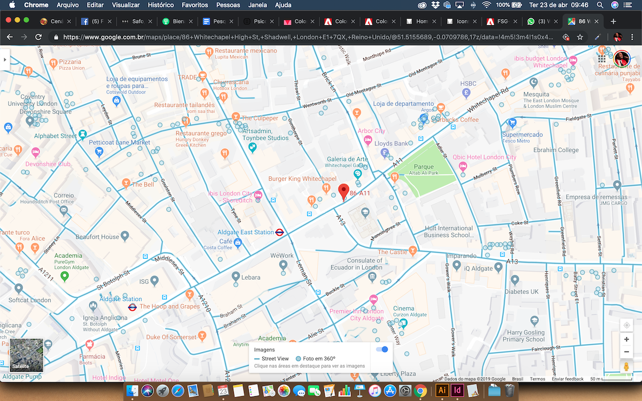Viewport: 642px width, 401px height.
Task: Click the Lebara location marker
Action: point(235,276)
